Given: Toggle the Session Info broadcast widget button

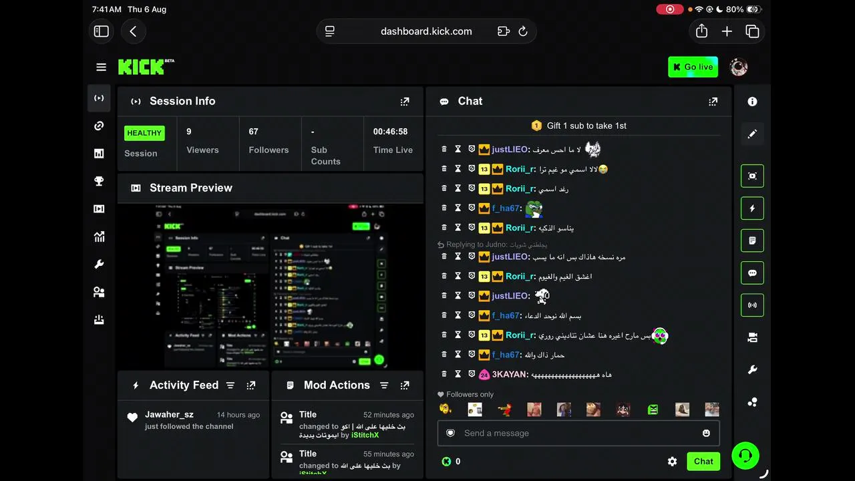Looking at the screenshot, I should pyautogui.click(x=752, y=305).
